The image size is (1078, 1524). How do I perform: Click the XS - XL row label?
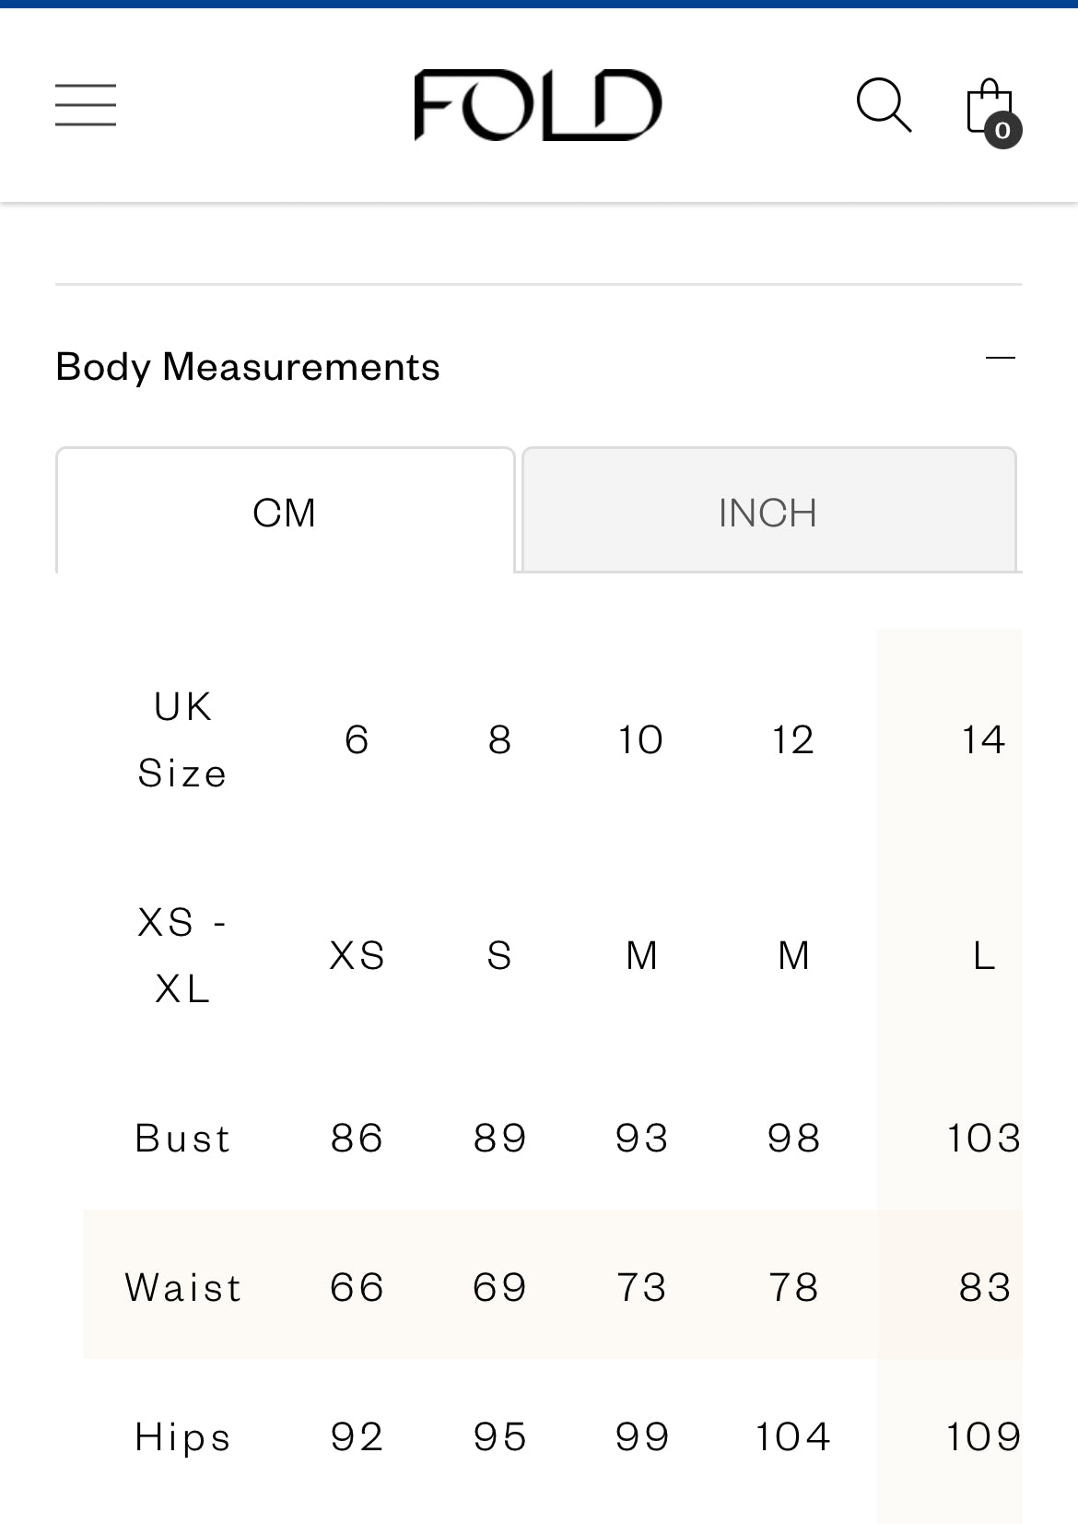click(182, 955)
